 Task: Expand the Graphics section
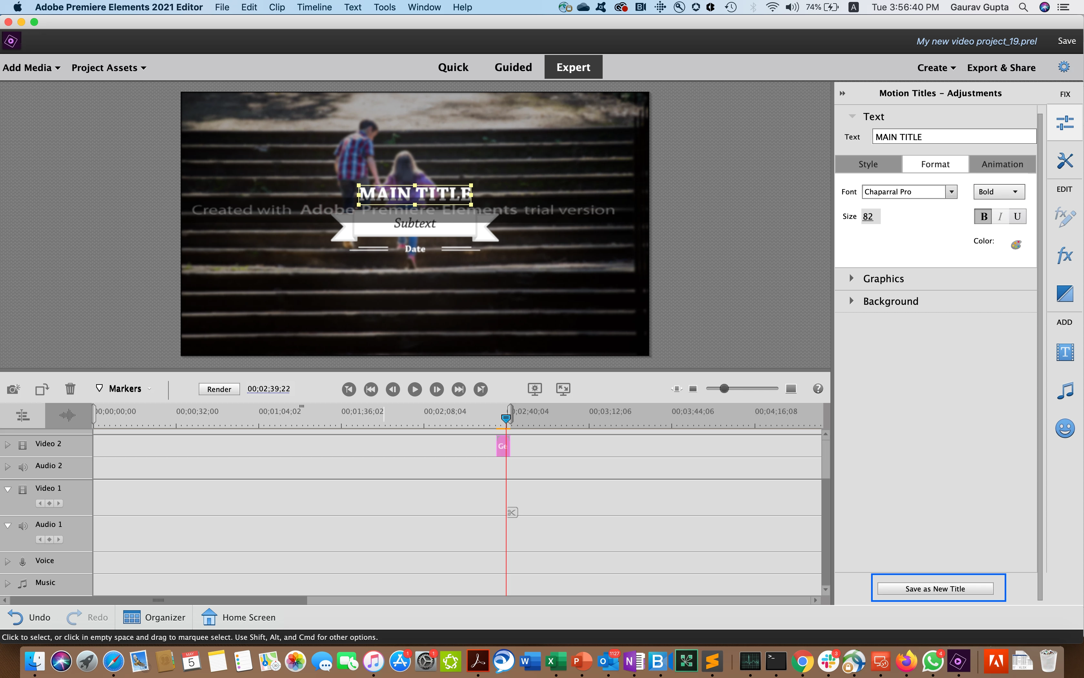pos(851,278)
